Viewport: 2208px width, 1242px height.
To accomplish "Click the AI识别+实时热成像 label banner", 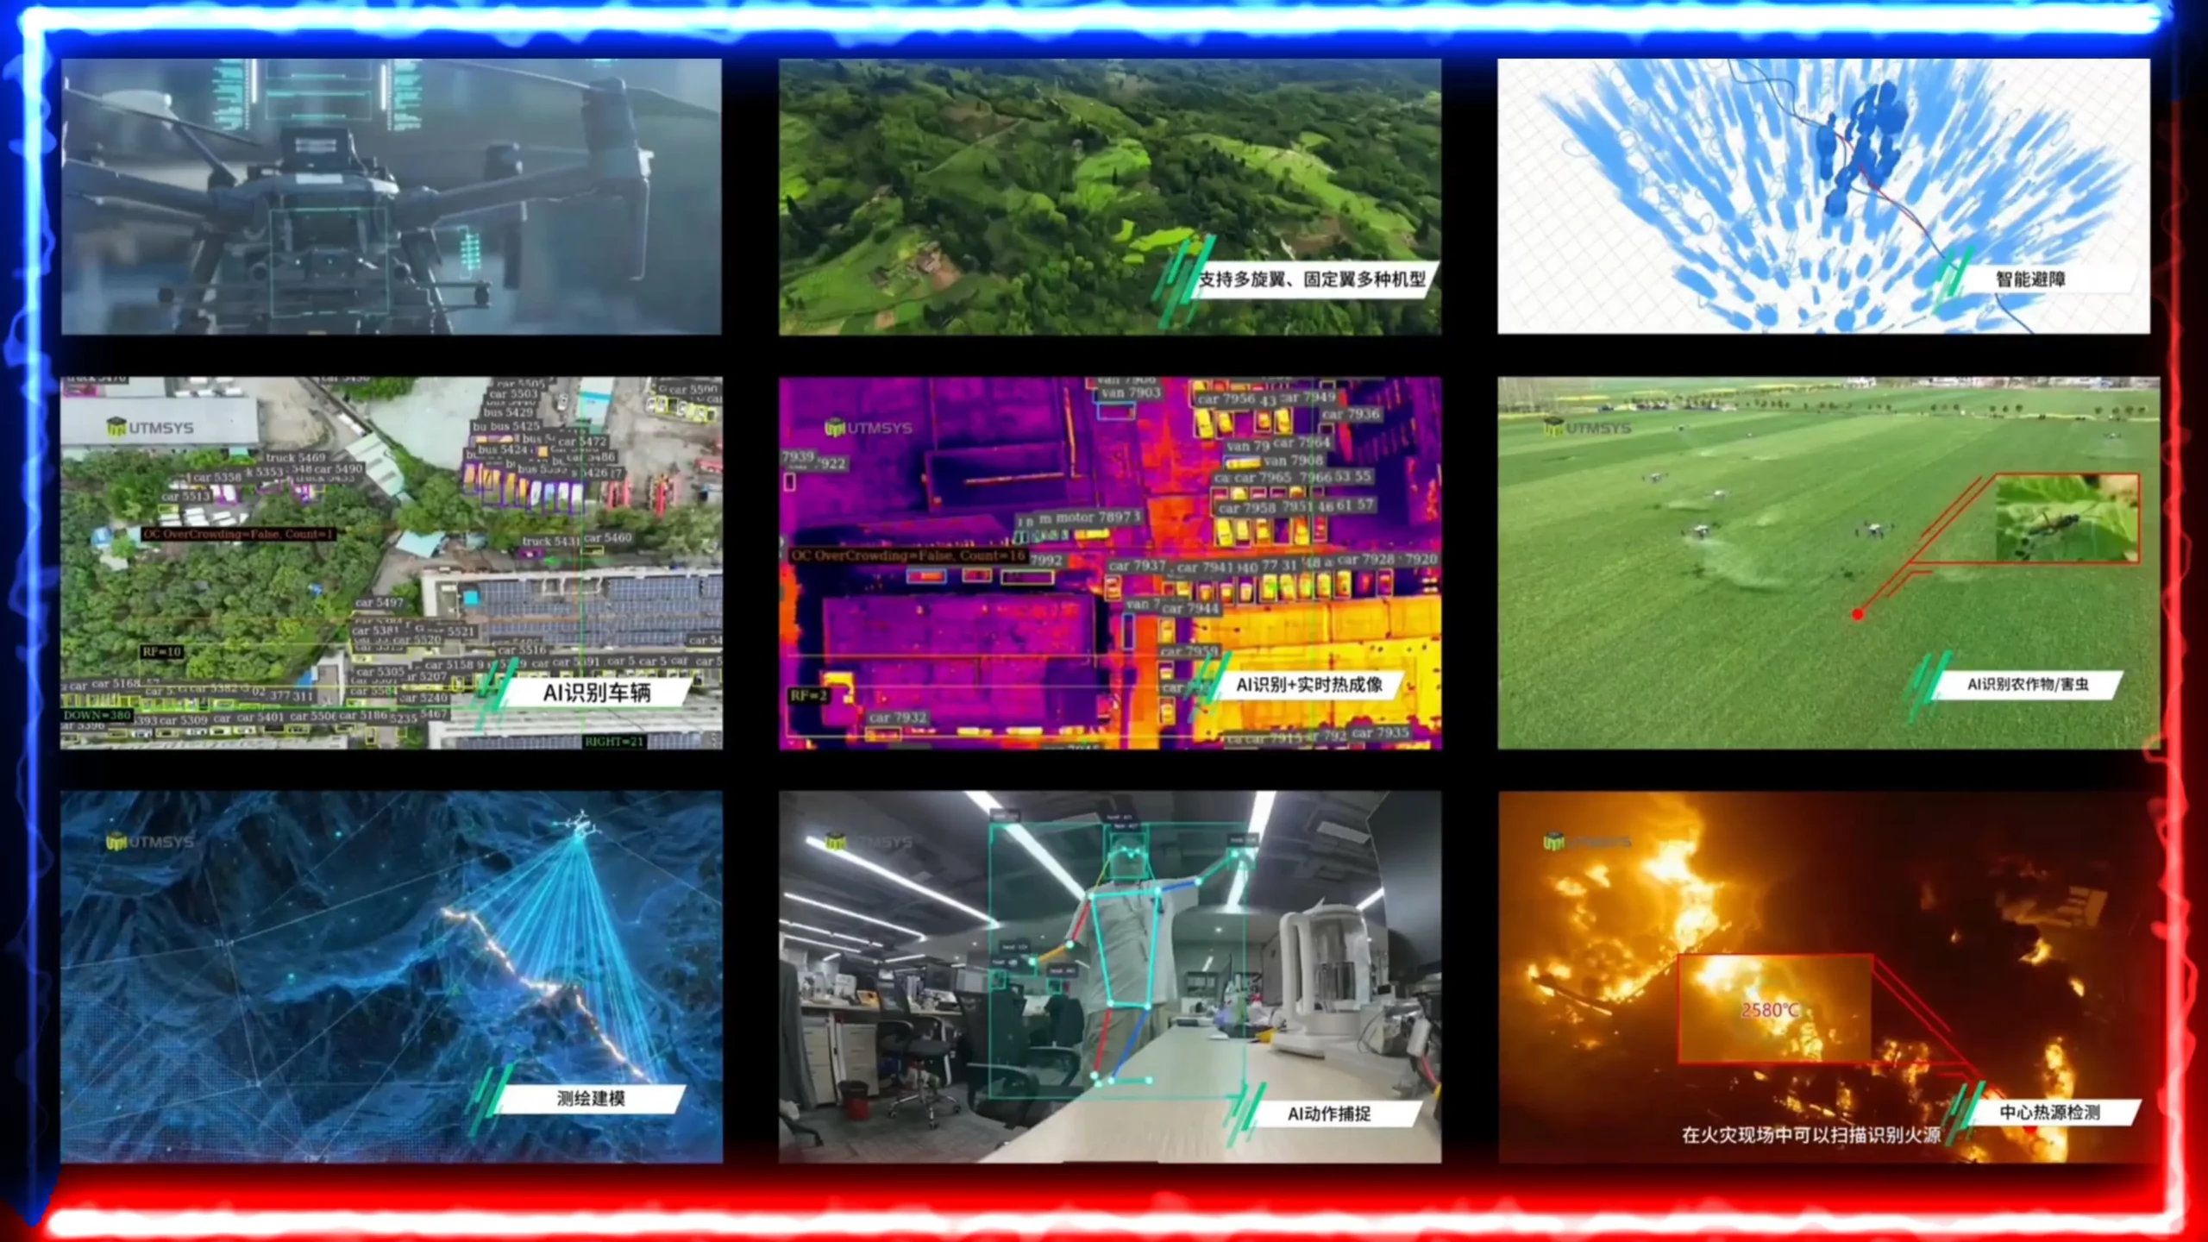I will click(x=1308, y=685).
